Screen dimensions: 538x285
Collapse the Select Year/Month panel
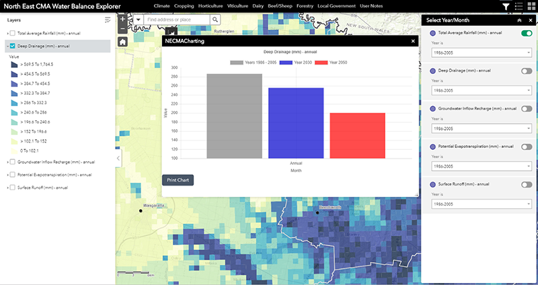click(x=521, y=19)
